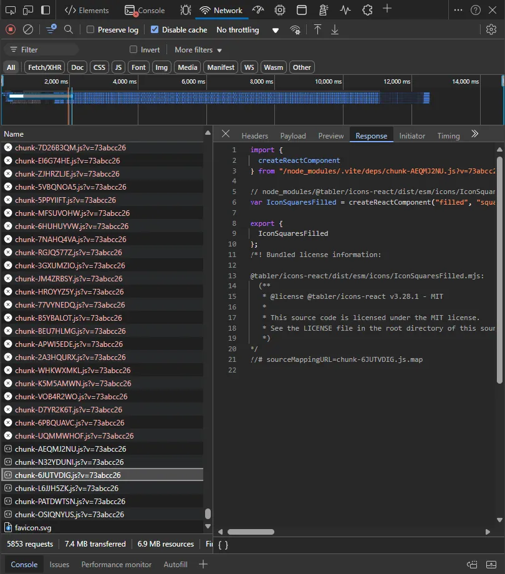Open Network settings gear icon

tap(491, 29)
